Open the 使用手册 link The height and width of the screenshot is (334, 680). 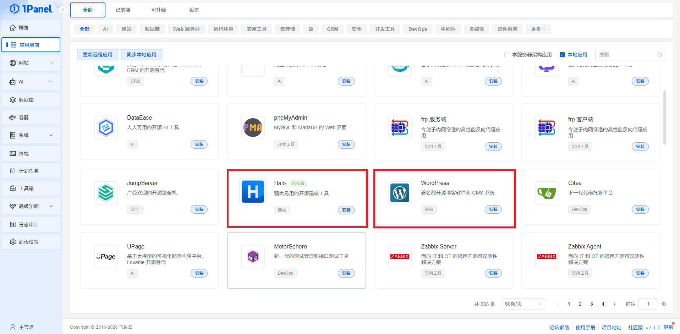point(586,328)
